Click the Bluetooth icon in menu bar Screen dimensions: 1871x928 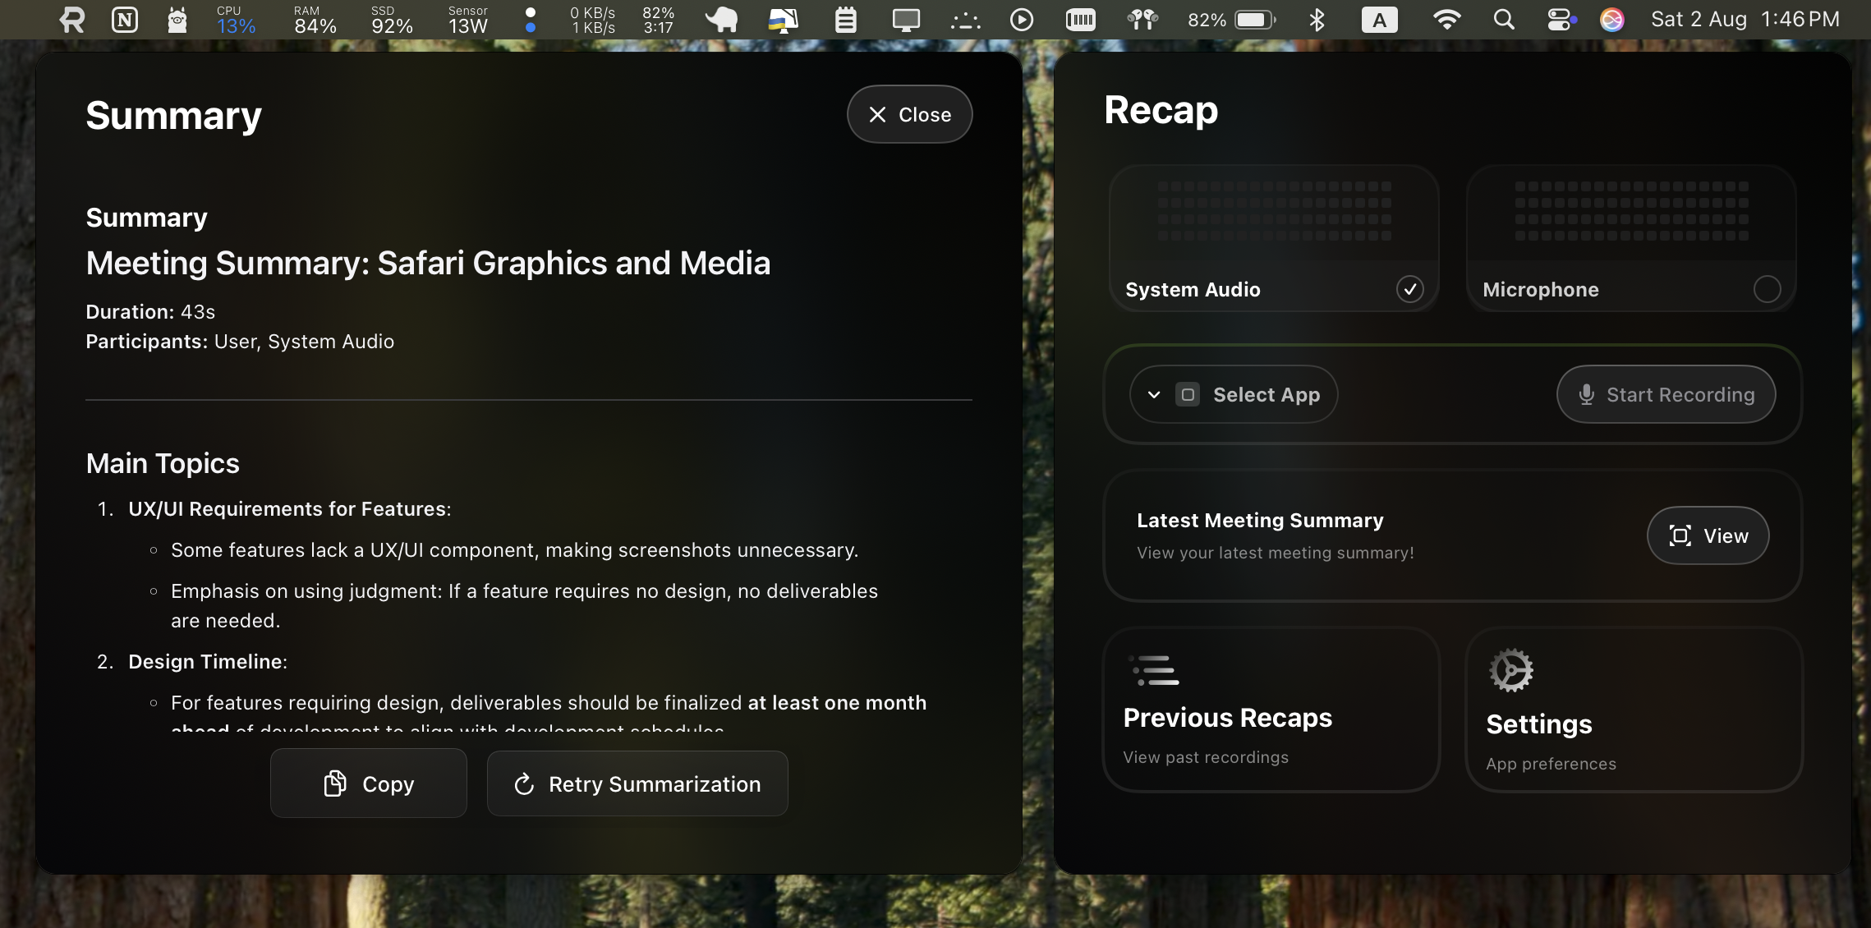[1317, 20]
